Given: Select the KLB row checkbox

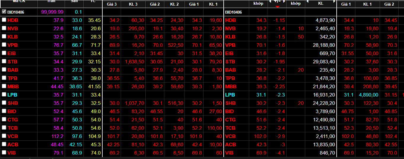Looking at the screenshot, I should [x=4, y=36].
